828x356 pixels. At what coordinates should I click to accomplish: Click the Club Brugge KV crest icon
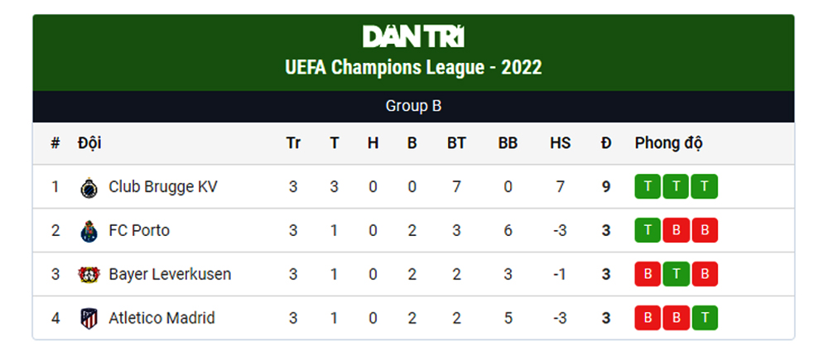click(x=89, y=187)
